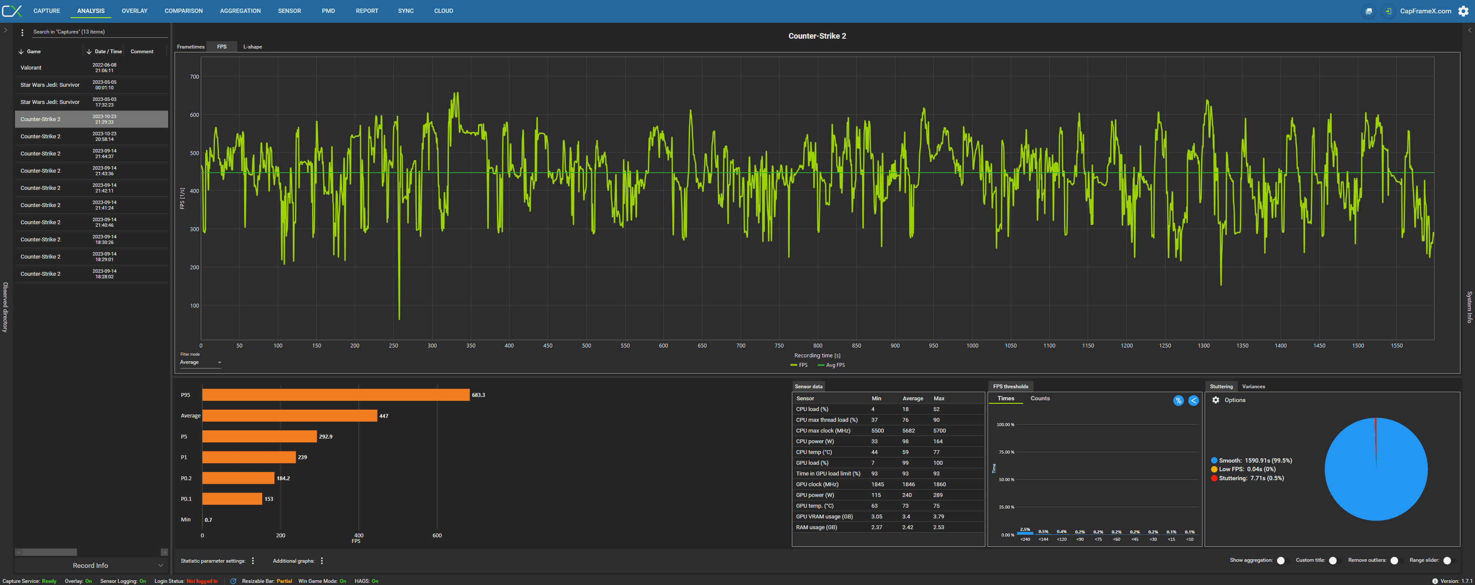The width and height of the screenshot is (1475, 585).
Task: Open the AGGREGATION tab
Action: pos(240,11)
